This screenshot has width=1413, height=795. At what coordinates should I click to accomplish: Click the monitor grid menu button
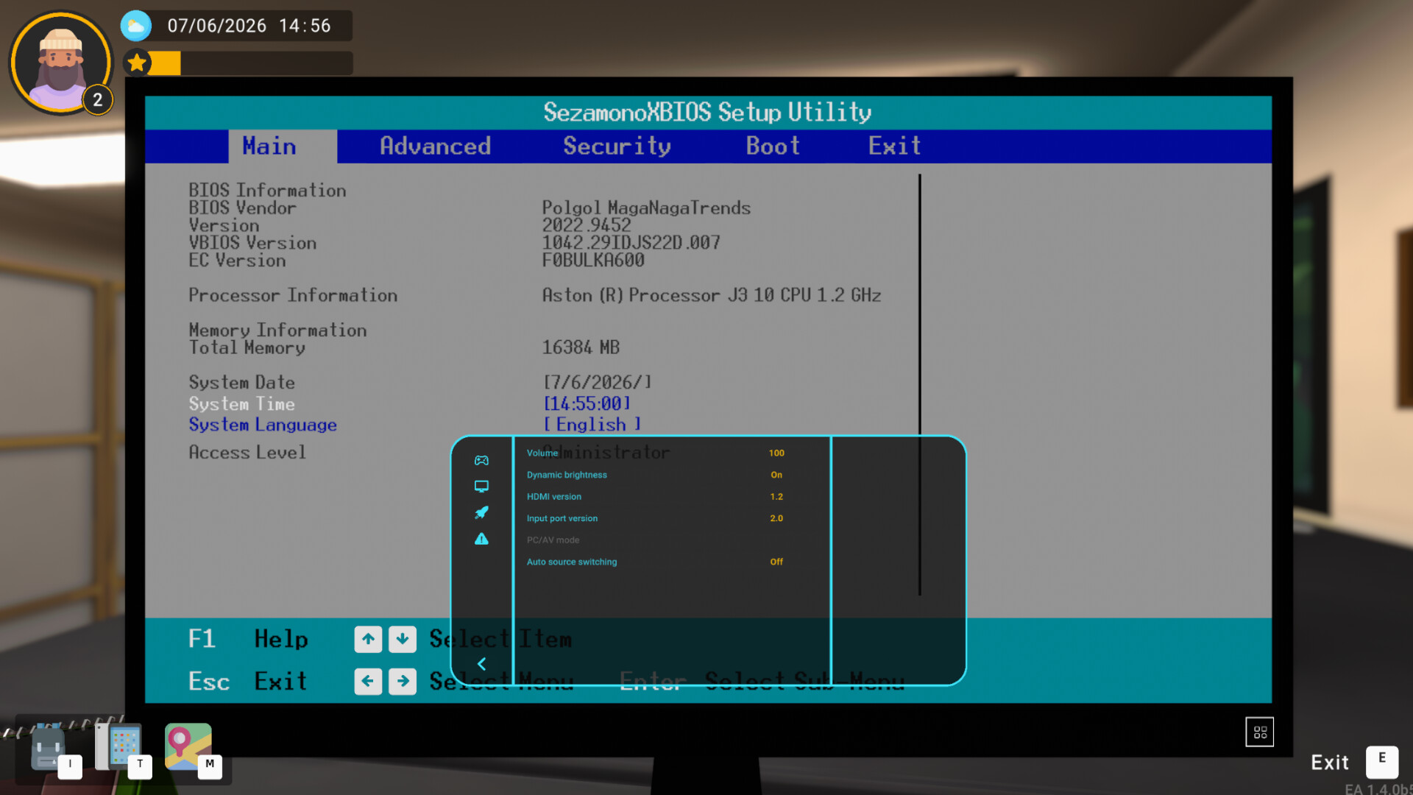pos(1260,732)
